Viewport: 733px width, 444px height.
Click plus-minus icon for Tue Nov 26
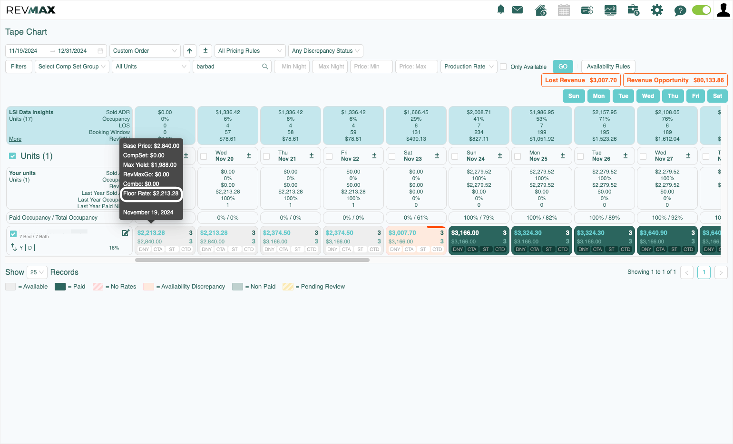[x=625, y=156]
